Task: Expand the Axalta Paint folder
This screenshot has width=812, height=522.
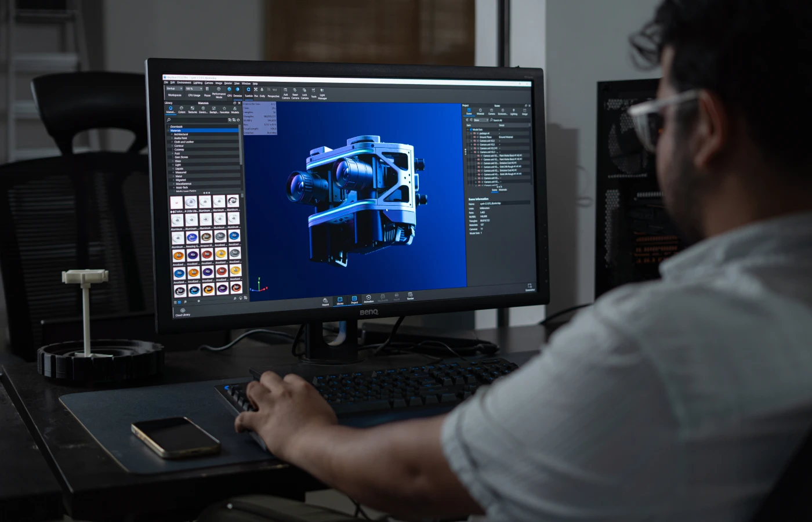Action: tap(172, 138)
